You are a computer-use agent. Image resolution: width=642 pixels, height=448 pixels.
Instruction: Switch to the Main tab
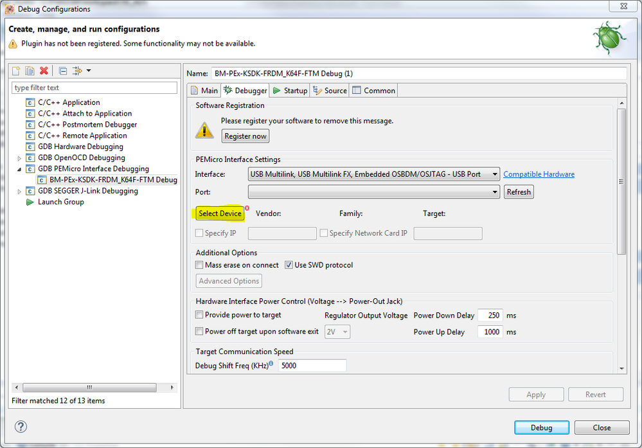pyautogui.click(x=204, y=91)
